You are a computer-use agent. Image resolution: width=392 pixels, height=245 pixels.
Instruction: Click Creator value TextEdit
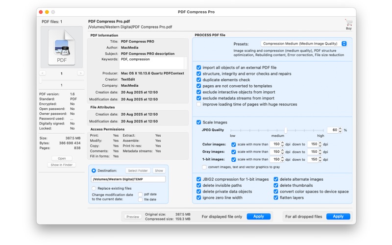click(x=128, y=79)
